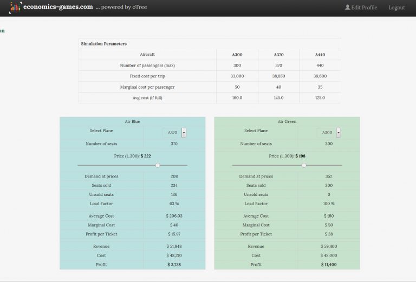Click the Air Blue panel title
This screenshot has height=282, width=416.
pos(132,122)
